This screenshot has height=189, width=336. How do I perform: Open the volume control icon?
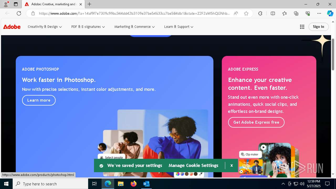pos(302,184)
